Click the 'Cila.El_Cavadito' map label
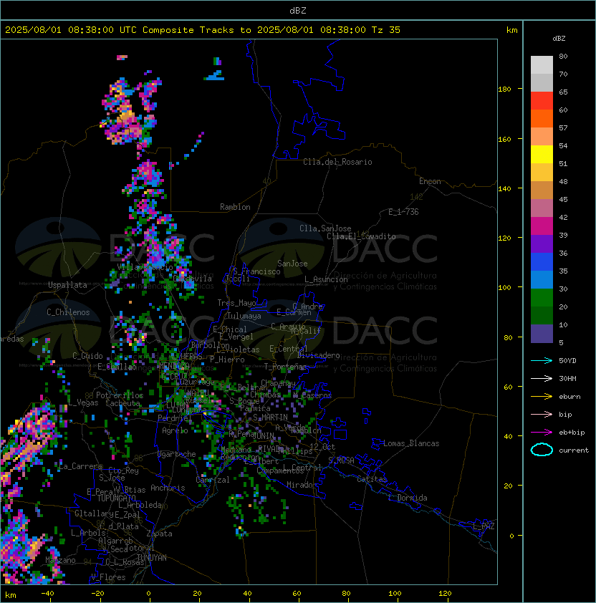The width and height of the screenshot is (596, 603). coord(361,236)
